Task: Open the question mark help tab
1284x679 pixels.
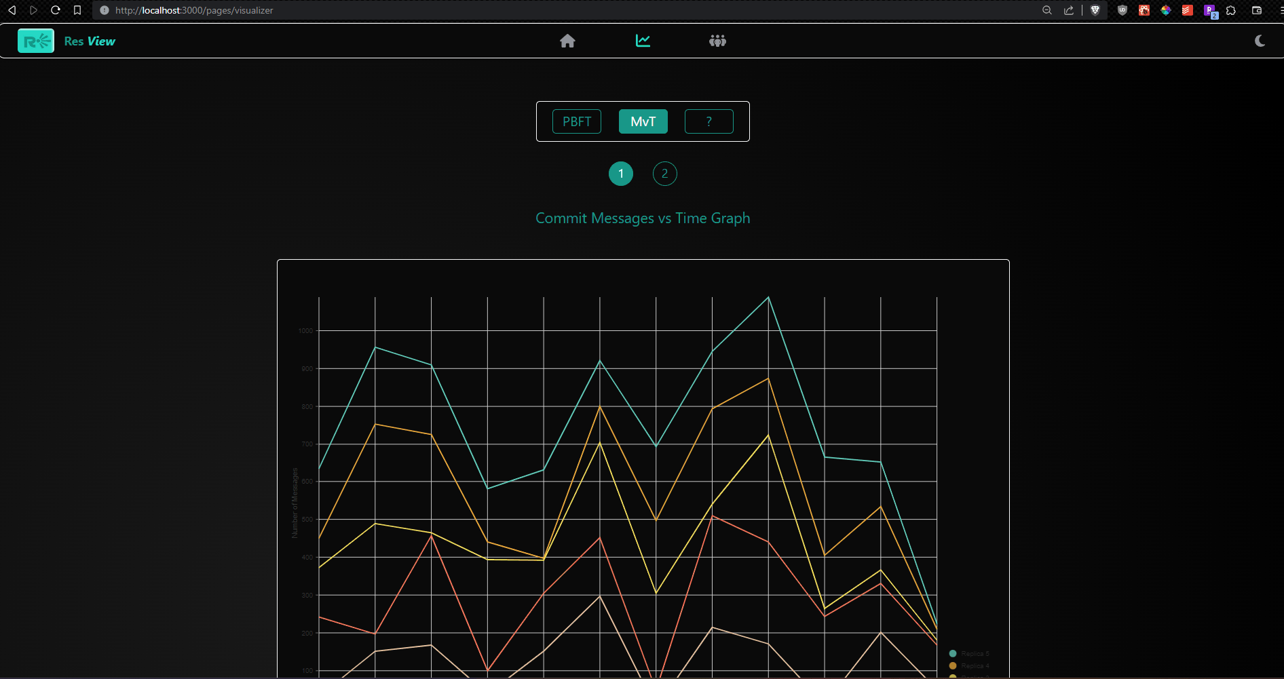Action: [709, 121]
